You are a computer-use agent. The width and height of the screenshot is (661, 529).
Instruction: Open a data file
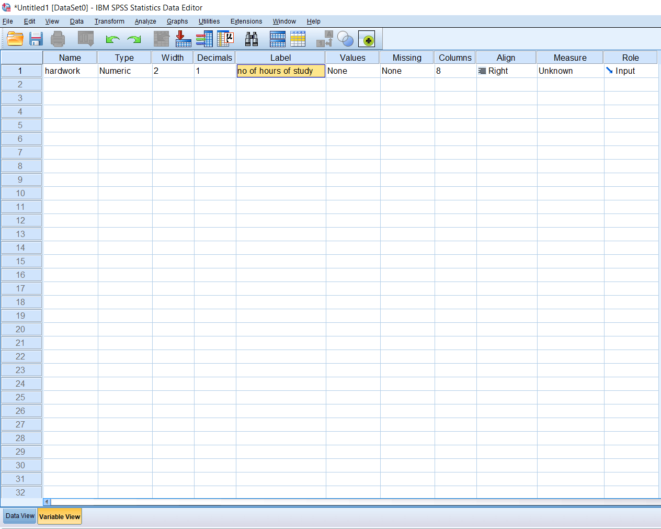pos(14,39)
